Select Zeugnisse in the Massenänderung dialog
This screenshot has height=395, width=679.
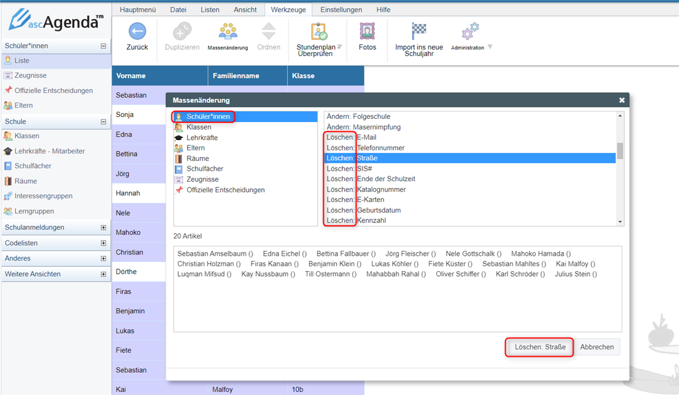[245, 179]
